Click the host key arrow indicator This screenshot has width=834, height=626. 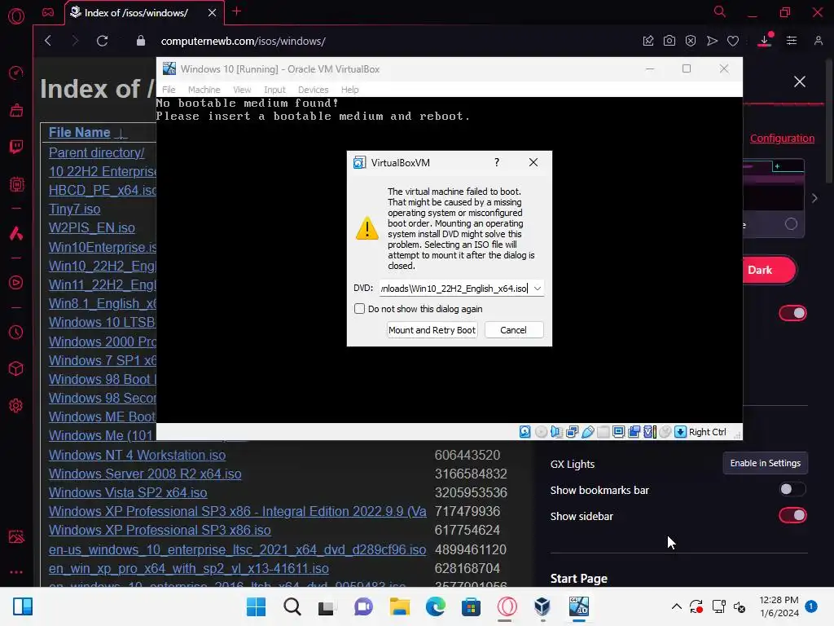click(x=680, y=432)
